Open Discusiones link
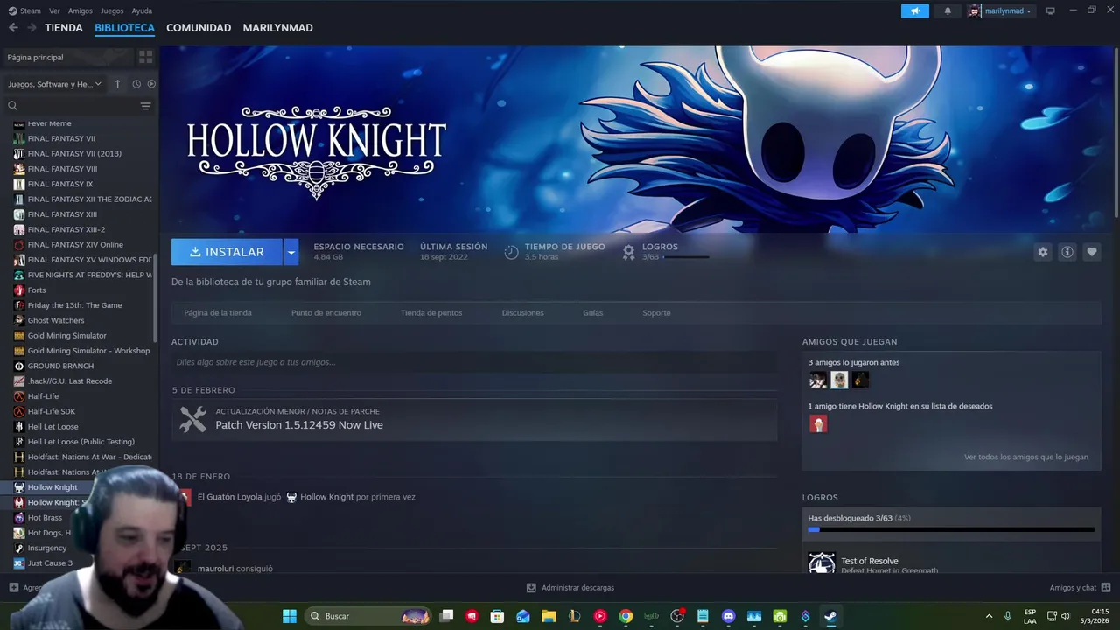This screenshot has width=1120, height=630. (523, 313)
